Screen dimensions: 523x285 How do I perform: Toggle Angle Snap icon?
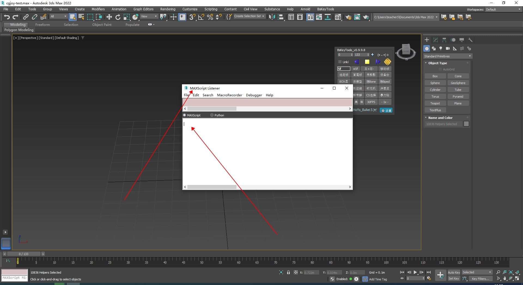tap(201, 17)
